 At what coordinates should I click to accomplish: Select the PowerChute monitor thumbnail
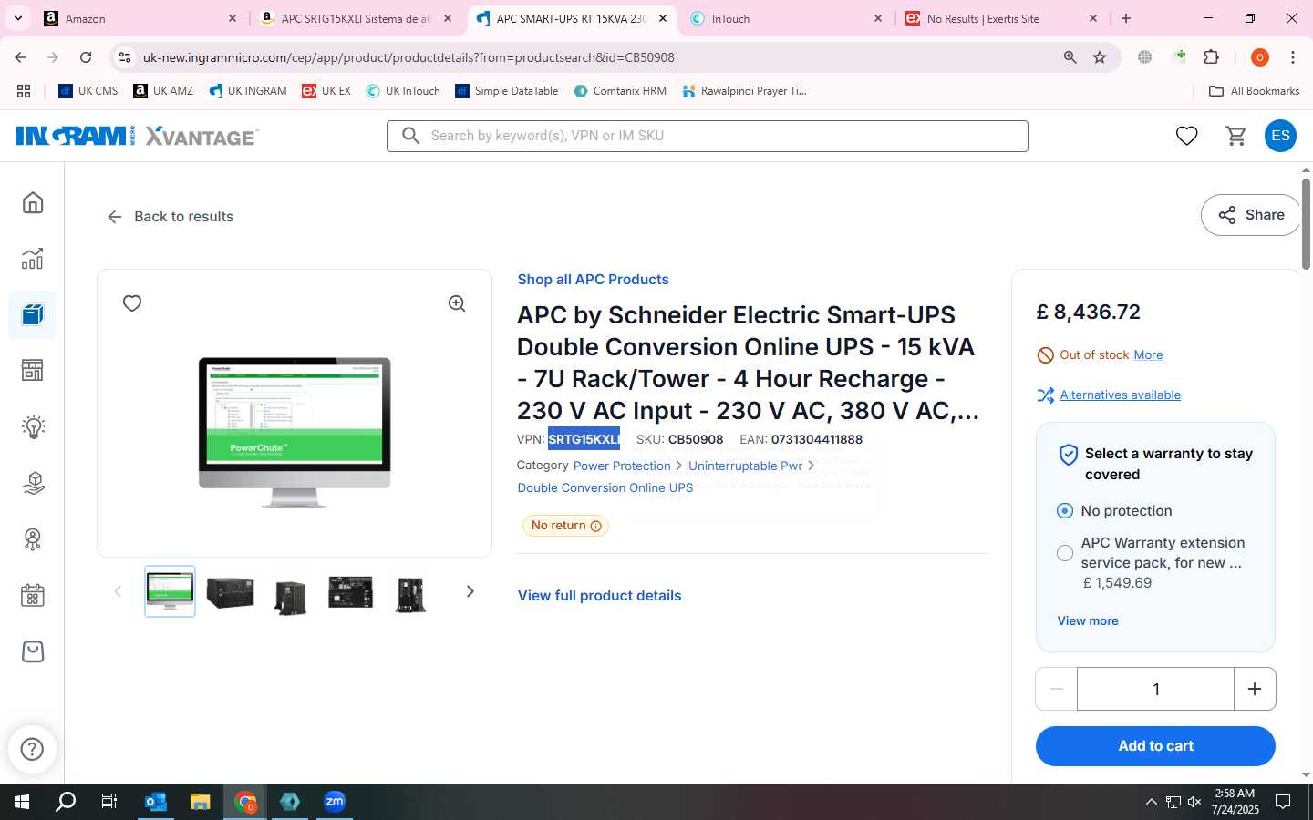[x=170, y=591]
